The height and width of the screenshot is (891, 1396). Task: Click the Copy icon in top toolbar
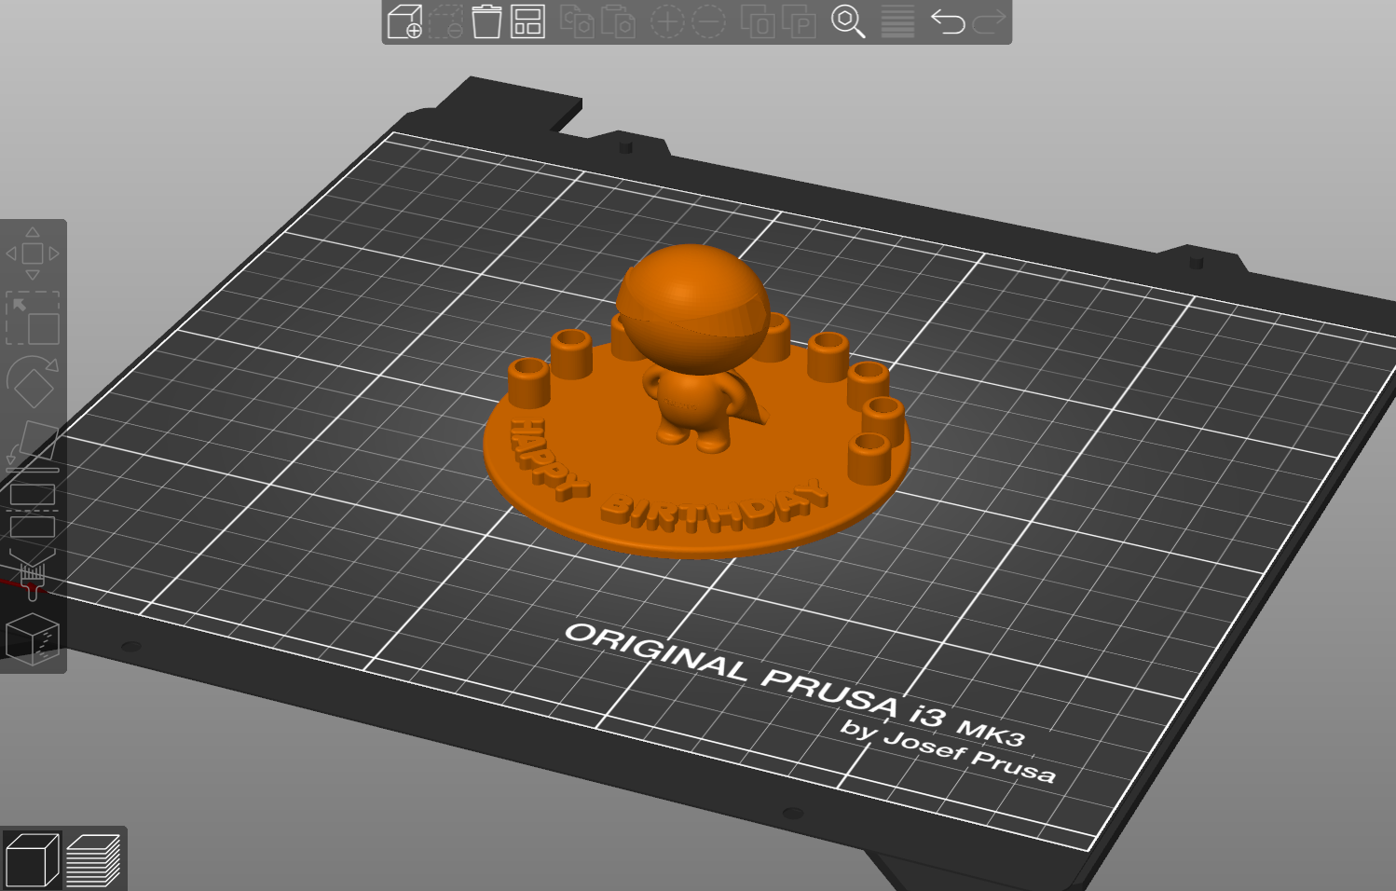pyautogui.click(x=577, y=21)
